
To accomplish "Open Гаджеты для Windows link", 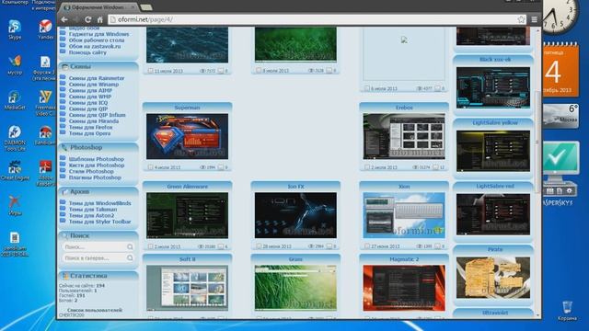I will [98, 34].
